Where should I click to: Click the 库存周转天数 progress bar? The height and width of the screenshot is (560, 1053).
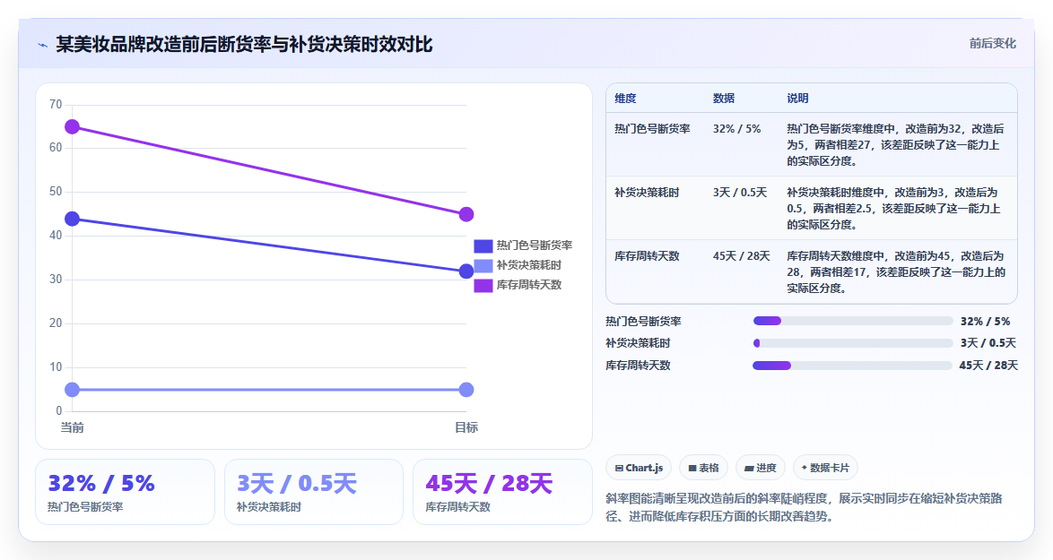tap(853, 366)
